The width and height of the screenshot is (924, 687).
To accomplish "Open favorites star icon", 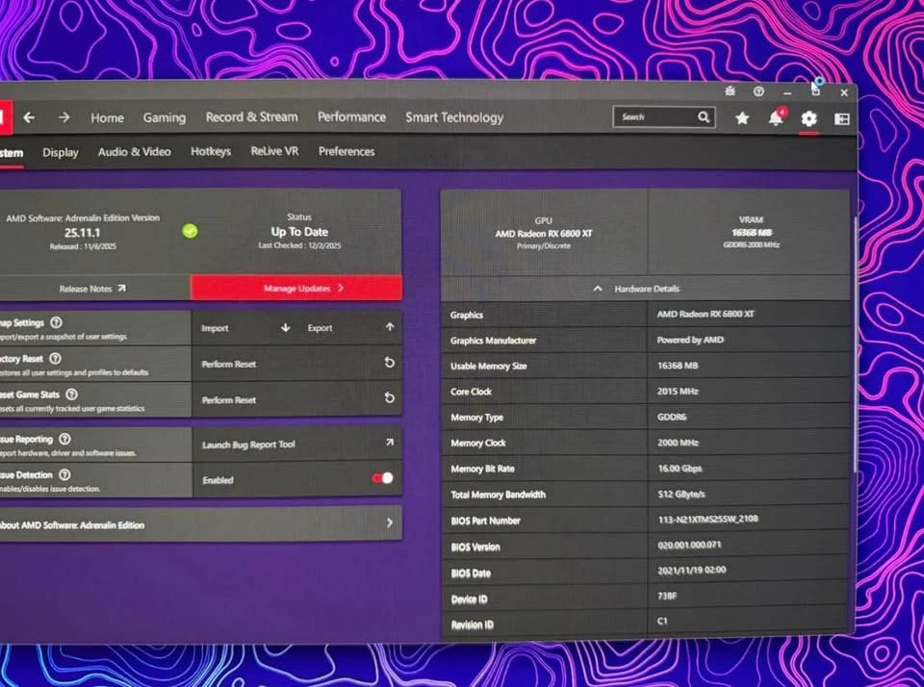I will click(742, 118).
